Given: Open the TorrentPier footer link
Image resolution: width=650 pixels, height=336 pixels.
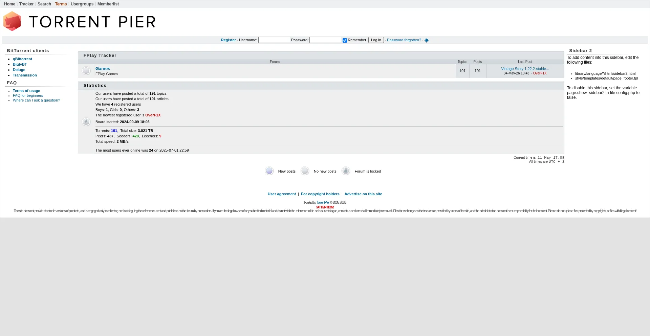Looking at the screenshot, I should (x=323, y=202).
